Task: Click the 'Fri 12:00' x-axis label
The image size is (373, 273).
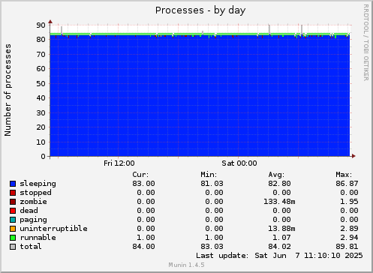Action: tap(119, 163)
